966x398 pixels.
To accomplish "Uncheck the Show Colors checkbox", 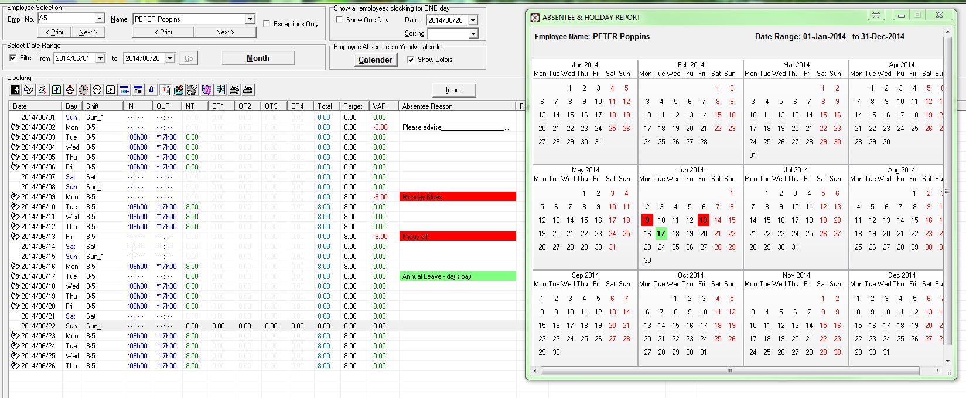I will (x=411, y=60).
